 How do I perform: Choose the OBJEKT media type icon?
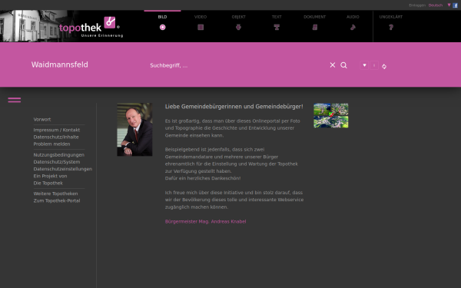pyautogui.click(x=238, y=28)
